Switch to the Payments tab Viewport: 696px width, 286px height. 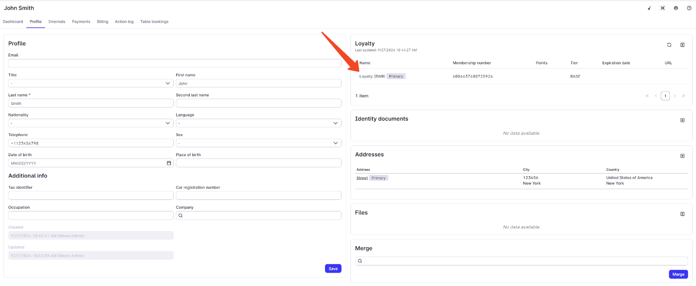(81, 21)
